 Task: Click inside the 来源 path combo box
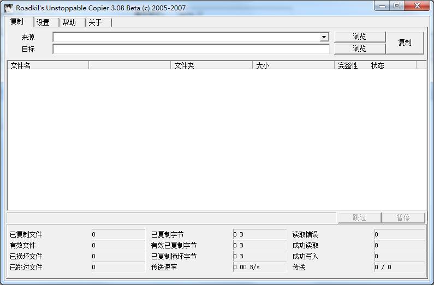click(186, 37)
